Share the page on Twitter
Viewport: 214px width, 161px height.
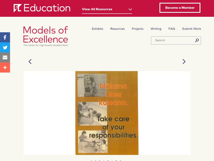point(5,47)
